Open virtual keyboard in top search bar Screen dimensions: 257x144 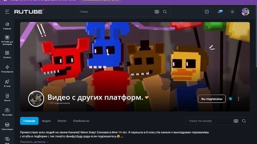point(157,12)
